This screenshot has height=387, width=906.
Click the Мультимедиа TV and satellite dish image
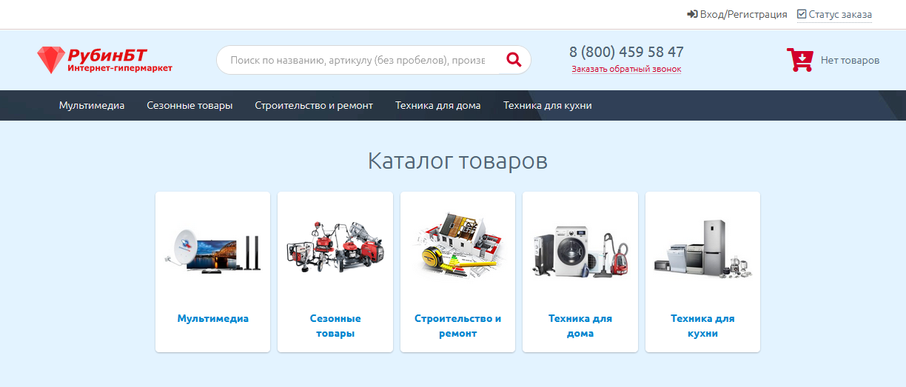[x=212, y=251]
